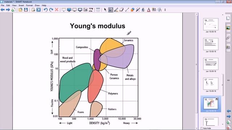Click the 'Polymers' chart label
The width and height of the screenshot is (232, 130).
click(x=113, y=94)
